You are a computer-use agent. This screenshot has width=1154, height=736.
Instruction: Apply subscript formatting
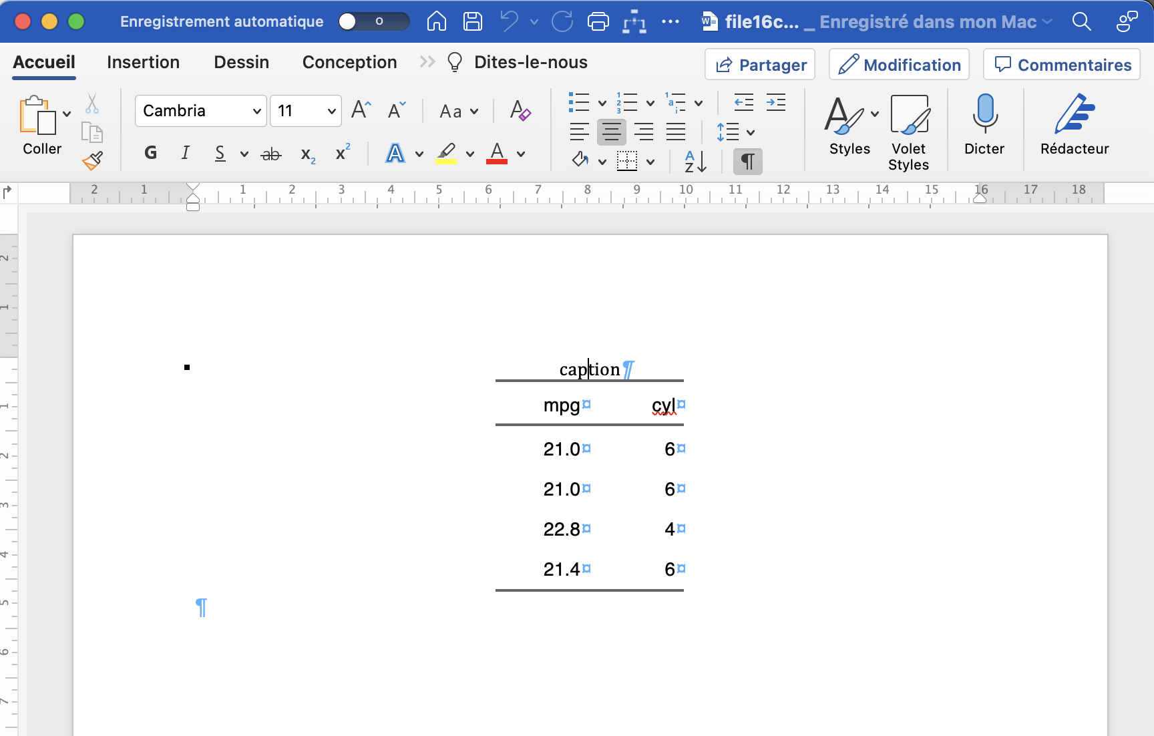(x=307, y=154)
